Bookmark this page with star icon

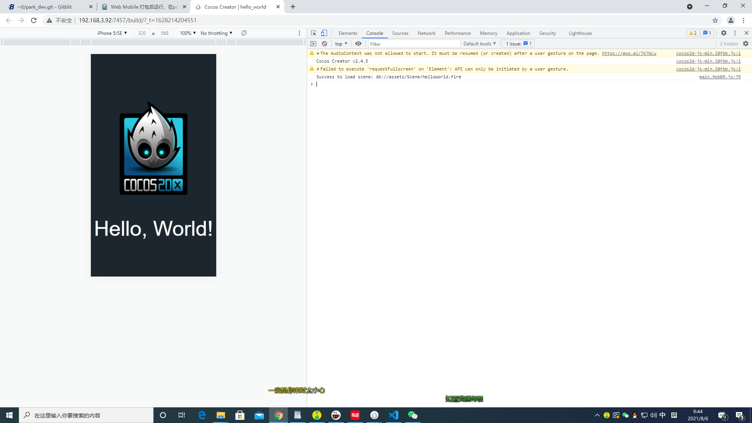715,20
